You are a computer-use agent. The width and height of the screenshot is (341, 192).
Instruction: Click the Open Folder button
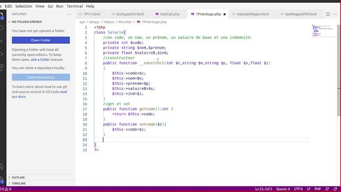41,40
